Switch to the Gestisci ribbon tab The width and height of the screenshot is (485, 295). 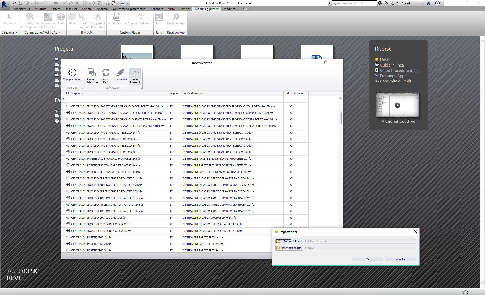[x=185, y=9]
